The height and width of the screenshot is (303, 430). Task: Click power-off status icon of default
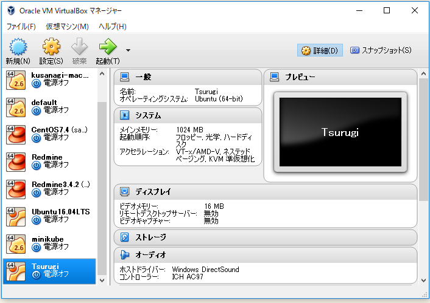pos(36,111)
